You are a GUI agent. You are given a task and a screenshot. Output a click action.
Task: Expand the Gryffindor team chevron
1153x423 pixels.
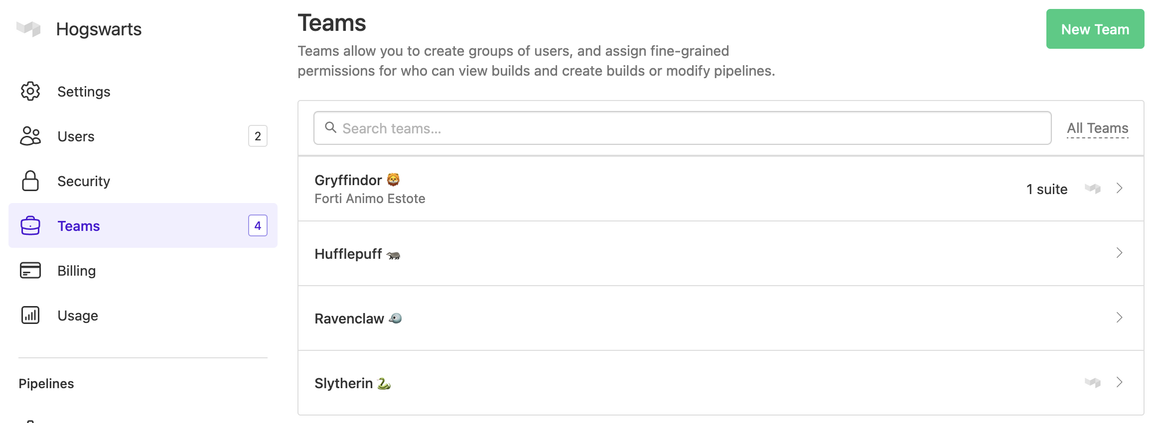tap(1120, 188)
